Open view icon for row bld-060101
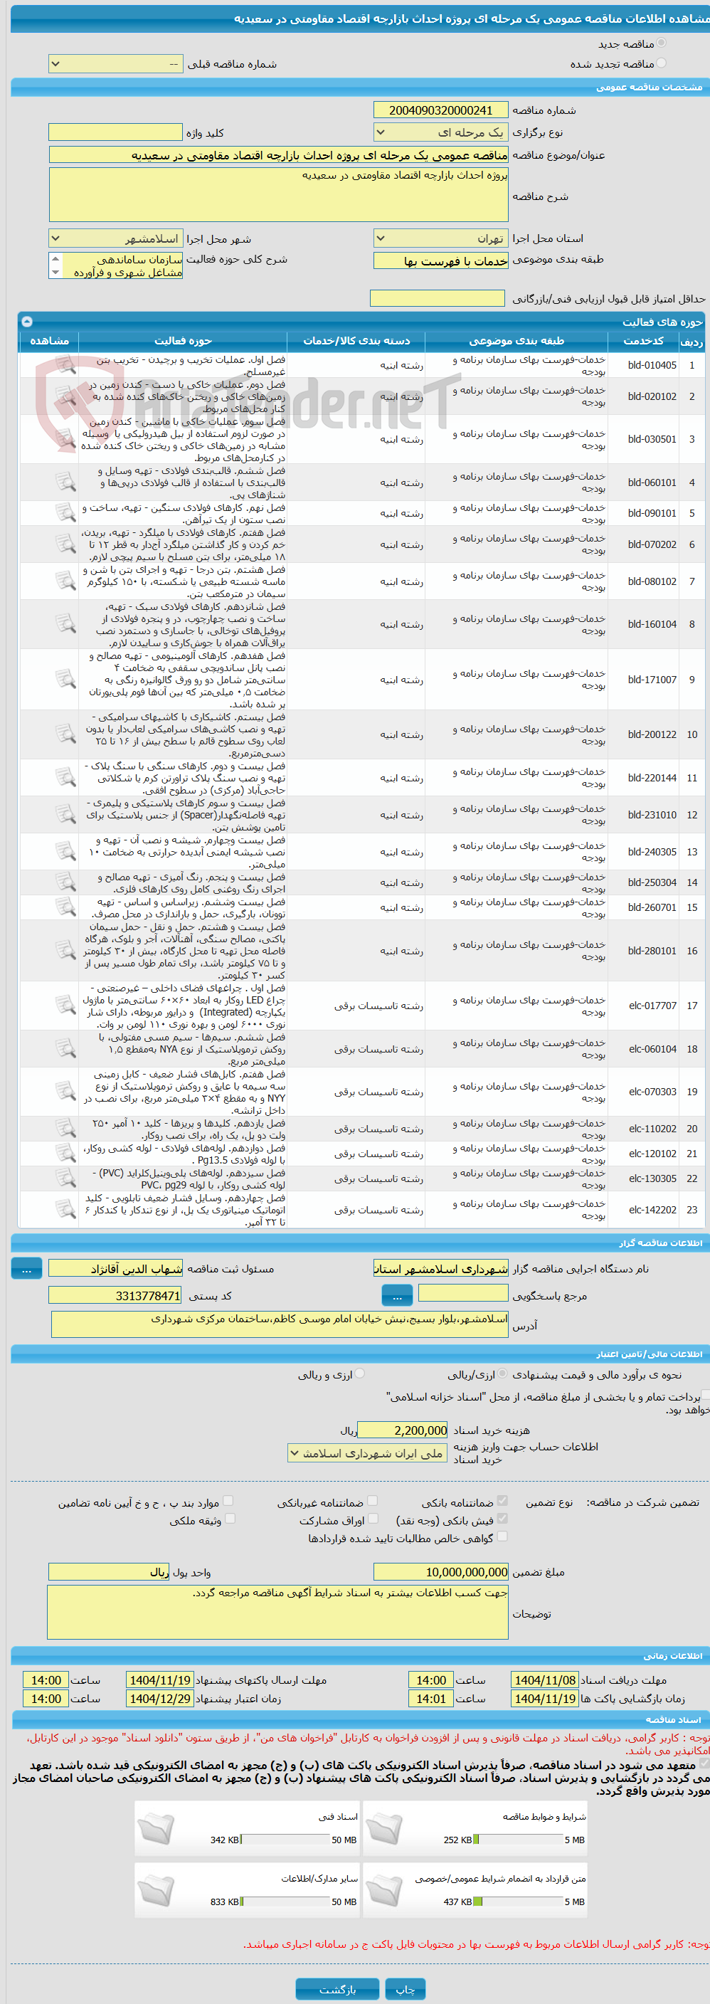710x2004 pixels. tap(65, 482)
